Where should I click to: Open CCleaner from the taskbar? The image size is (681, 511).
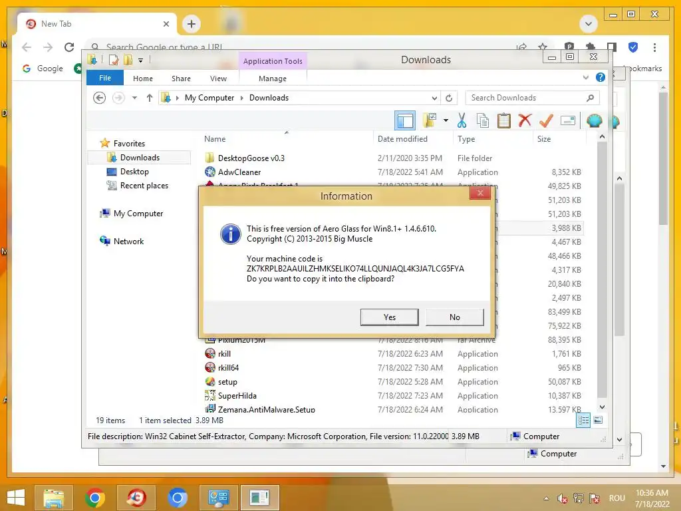tap(136, 497)
